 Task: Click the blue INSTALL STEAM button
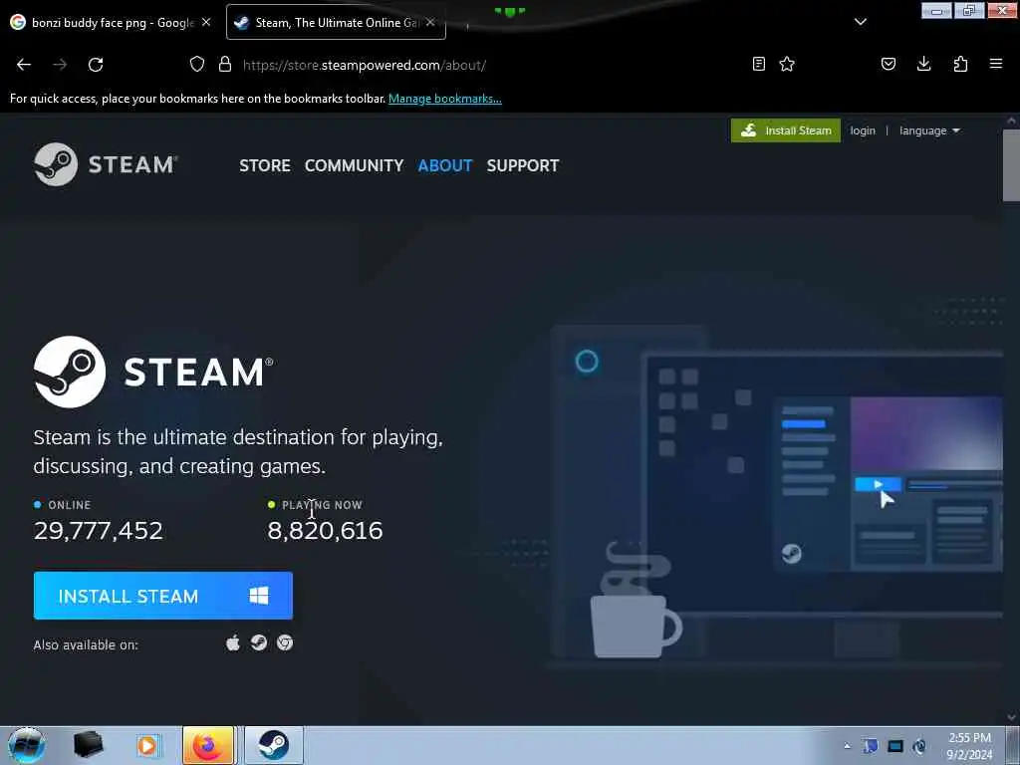(x=163, y=596)
